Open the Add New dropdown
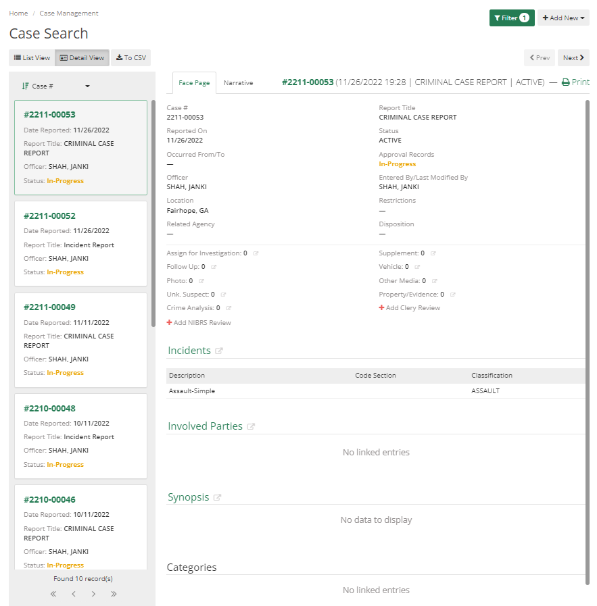Image resolution: width=597 pixels, height=606 pixels. 563,18
